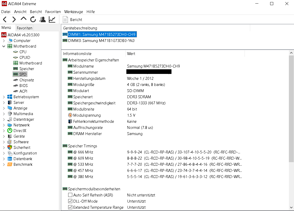Image resolution: width=294 pixels, height=211 pixels.
Task: Open the Bericht menu
Action: pos(36,12)
